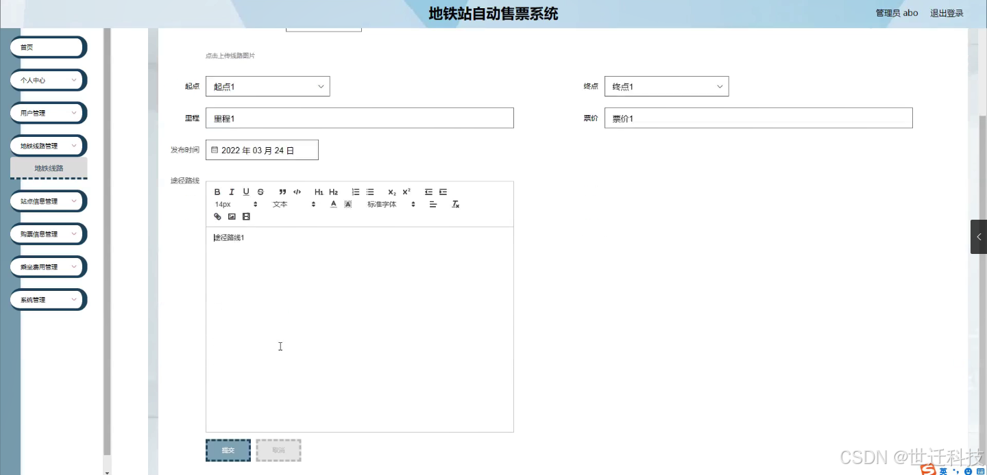Toggle the 英 input language indicator
This screenshot has height=475, width=987.
(943, 471)
